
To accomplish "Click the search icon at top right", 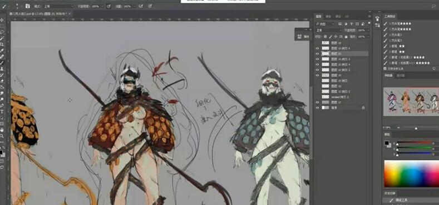I will pyautogui.click(x=433, y=6).
